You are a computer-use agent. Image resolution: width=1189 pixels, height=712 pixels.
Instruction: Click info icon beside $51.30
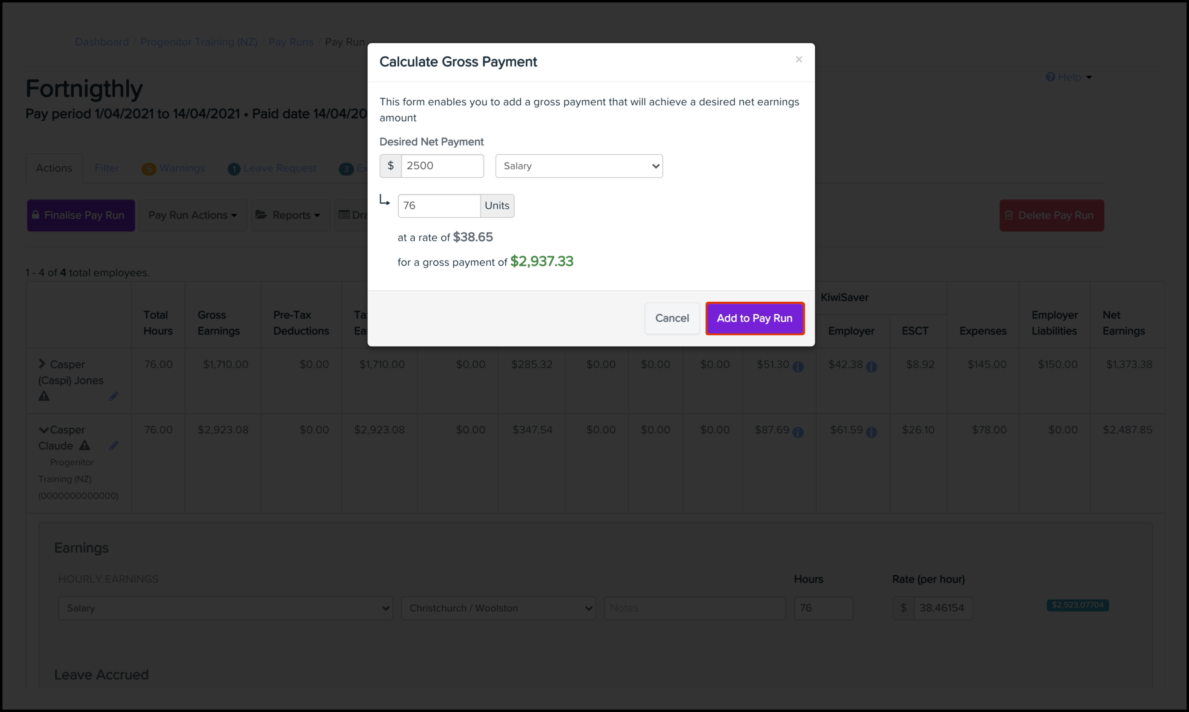tap(797, 367)
